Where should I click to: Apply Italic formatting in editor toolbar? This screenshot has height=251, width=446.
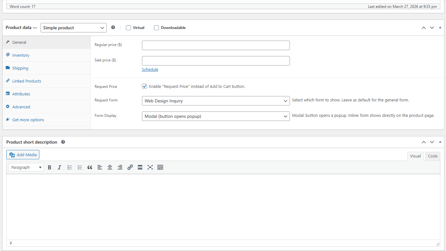coord(59,168)
